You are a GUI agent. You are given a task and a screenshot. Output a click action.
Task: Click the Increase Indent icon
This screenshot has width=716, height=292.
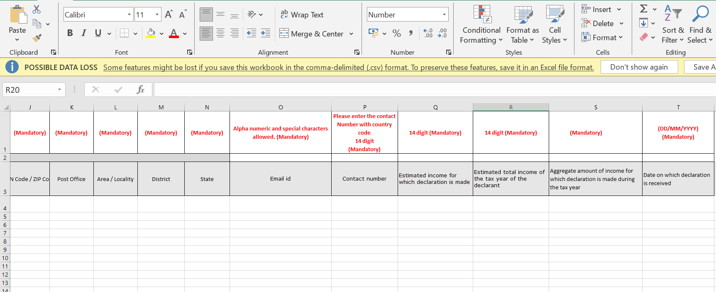[x=266, y=33]
